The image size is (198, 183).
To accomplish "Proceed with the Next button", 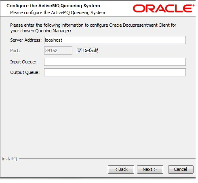I will 150,169.
